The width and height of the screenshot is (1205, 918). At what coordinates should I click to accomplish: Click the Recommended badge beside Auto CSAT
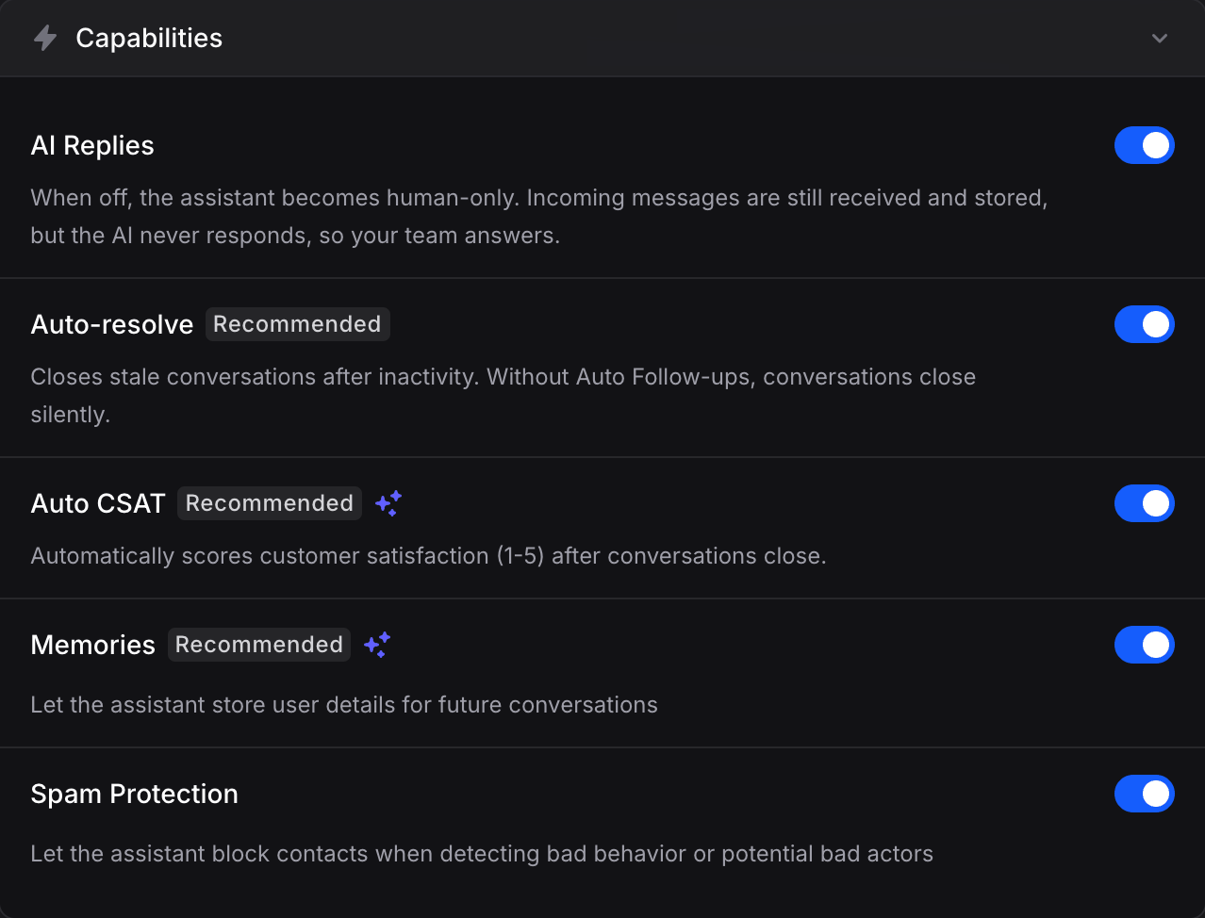coord(270,503)
